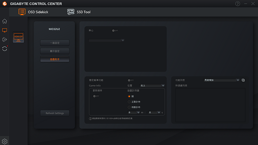Click the Refresh Settings button
This screenshot has width=258, height=145.
tap(55, 113)
